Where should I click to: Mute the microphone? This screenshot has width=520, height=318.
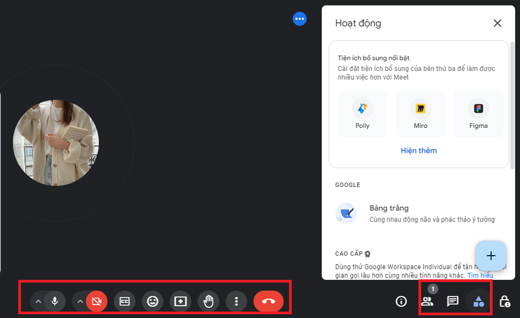point(55,301)
